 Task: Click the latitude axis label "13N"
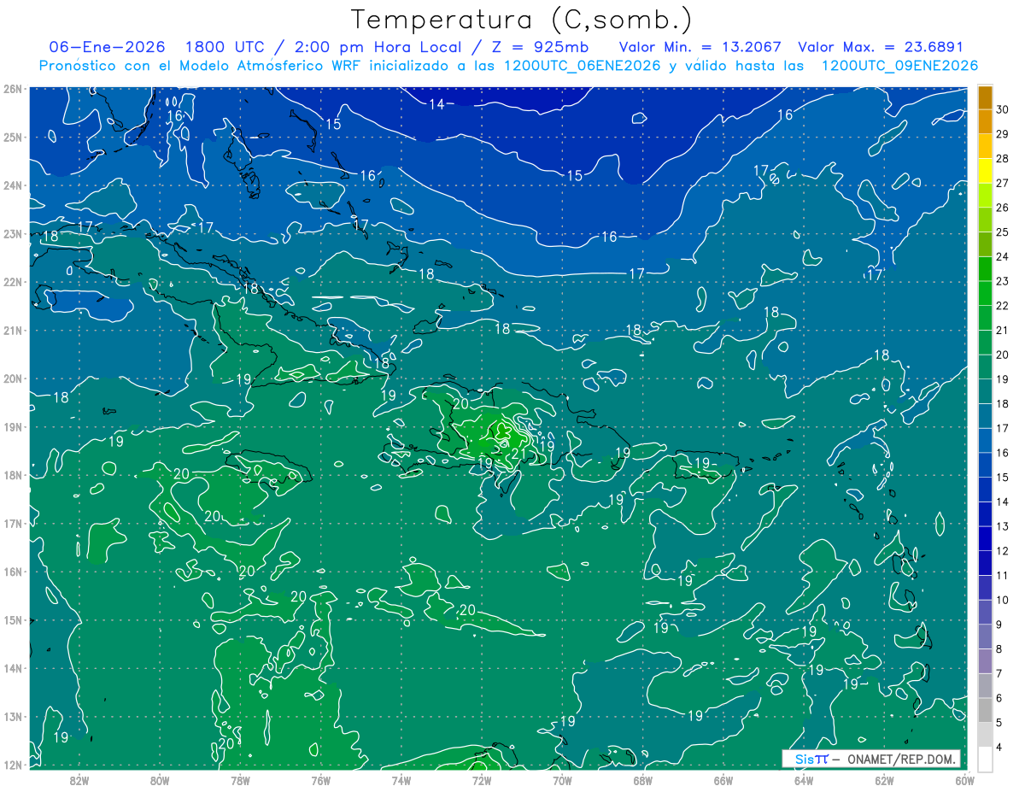[x=13, y=716]
